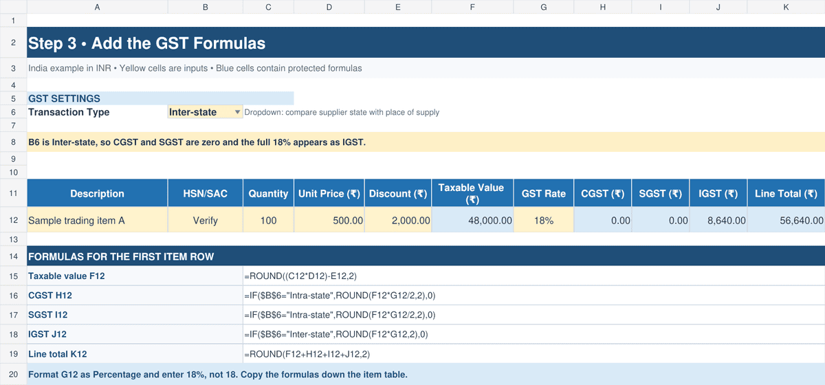
Task: Click the SGST formula in row 17
Action: 340,315
